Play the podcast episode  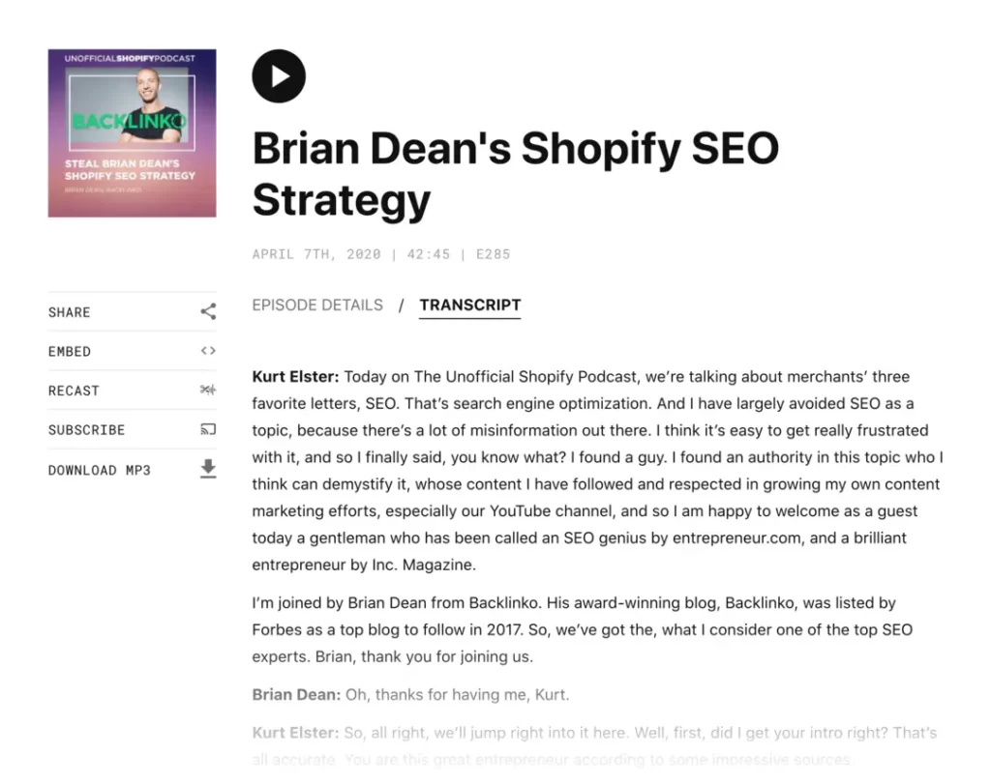[x=279, y=76]
